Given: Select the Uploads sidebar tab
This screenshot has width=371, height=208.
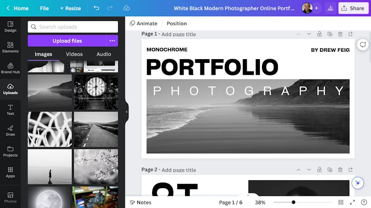Looking at the screenshot, I should tap(10, 89).
